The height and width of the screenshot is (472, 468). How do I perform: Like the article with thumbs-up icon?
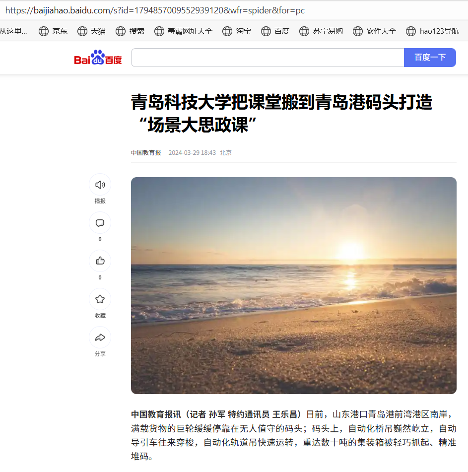(100, 261)
